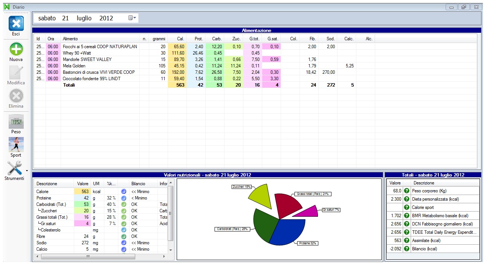Open the Peso weight scale tool
486x265 pixels.
point(16,122)
